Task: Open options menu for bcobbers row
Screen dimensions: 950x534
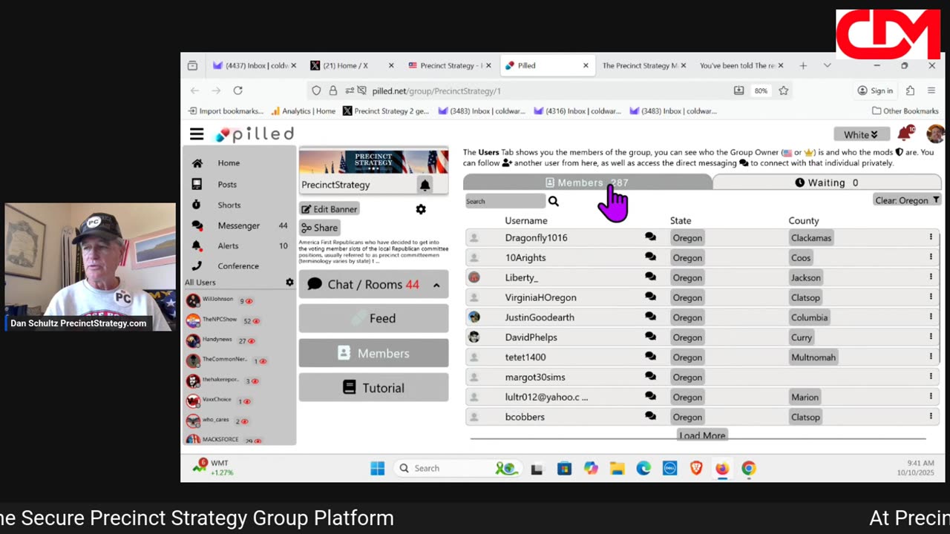Action: [x=930, y=417]
